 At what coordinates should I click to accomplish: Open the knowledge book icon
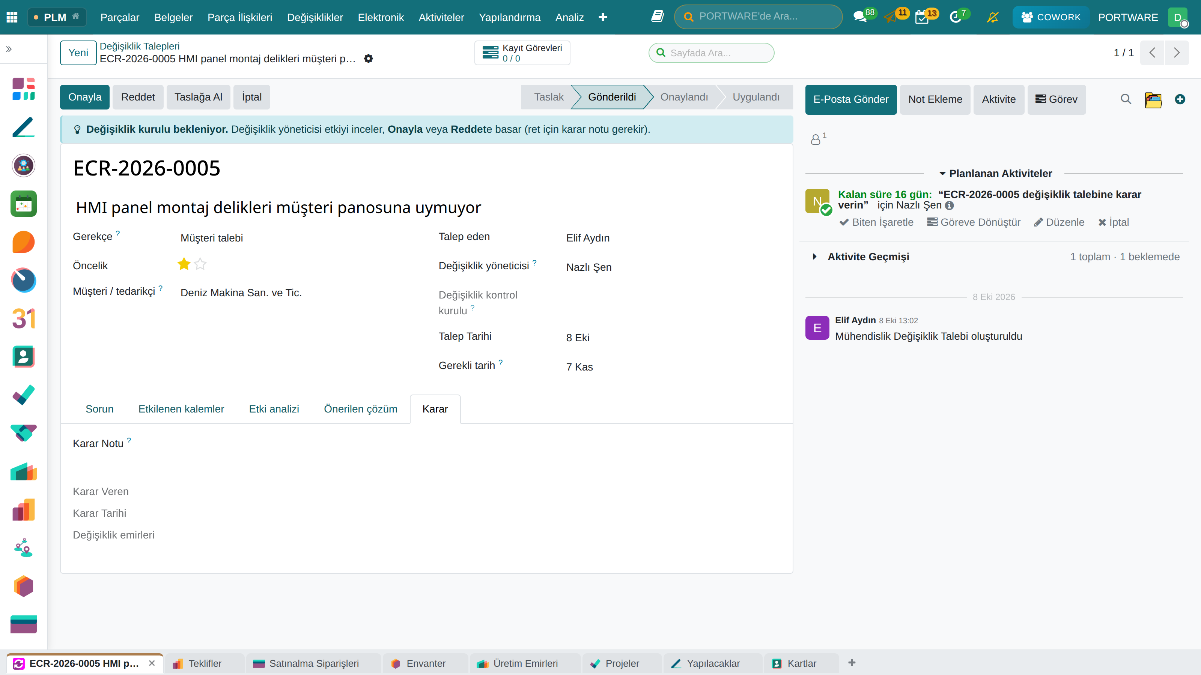(658, 17)
